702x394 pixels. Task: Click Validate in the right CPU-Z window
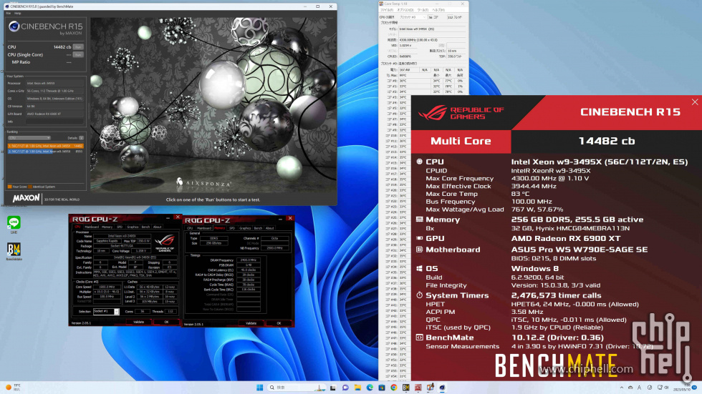251,323
